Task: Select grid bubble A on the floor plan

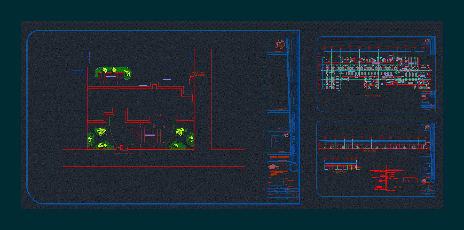Action: point(324,48)
